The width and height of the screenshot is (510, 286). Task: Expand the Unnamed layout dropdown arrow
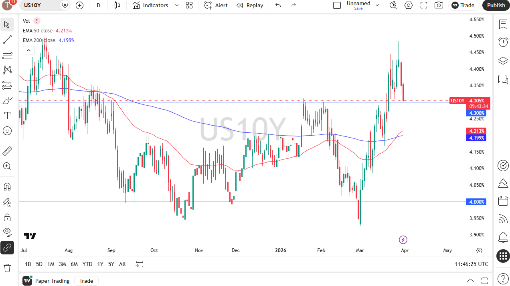click(x=377, y=5)
